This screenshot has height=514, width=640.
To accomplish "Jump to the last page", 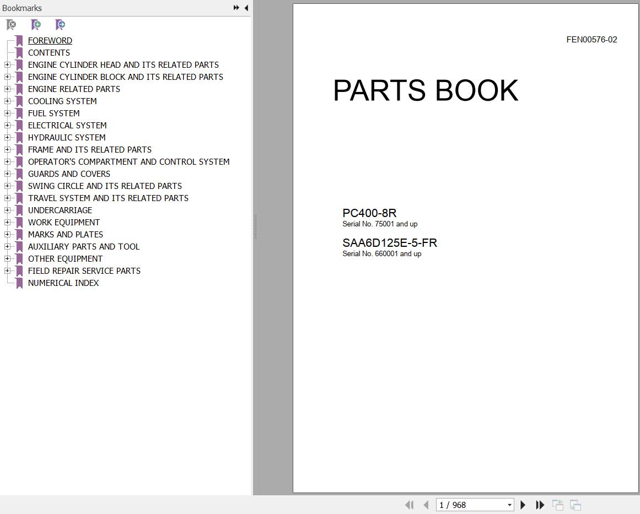I will pos(540,505).
